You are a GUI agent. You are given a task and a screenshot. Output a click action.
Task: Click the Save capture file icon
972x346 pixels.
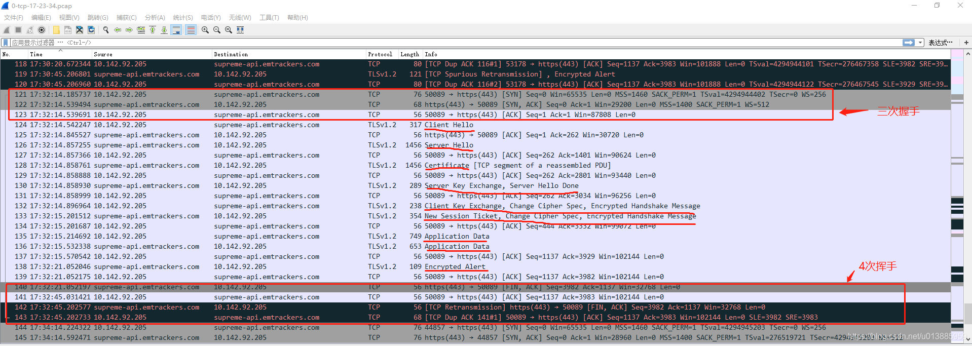tap(67, 30)
